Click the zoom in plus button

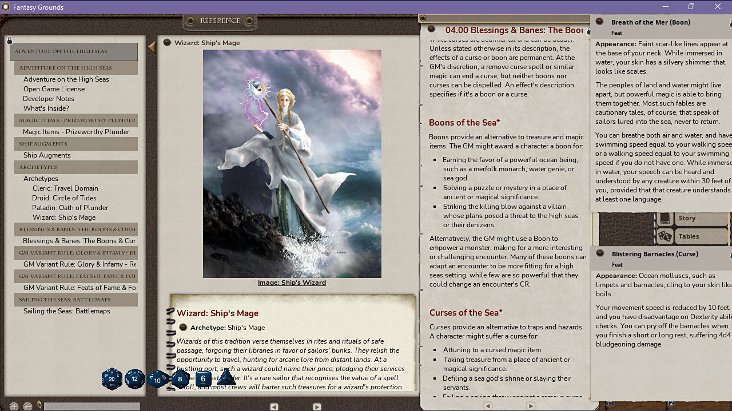[14, 406]
